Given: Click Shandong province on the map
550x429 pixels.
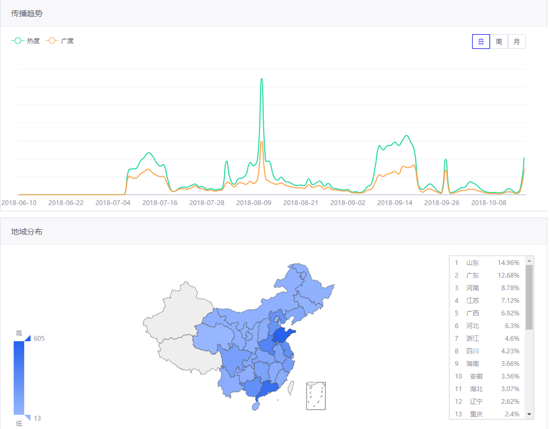Looking at the screenshot, I should (282, 335).
